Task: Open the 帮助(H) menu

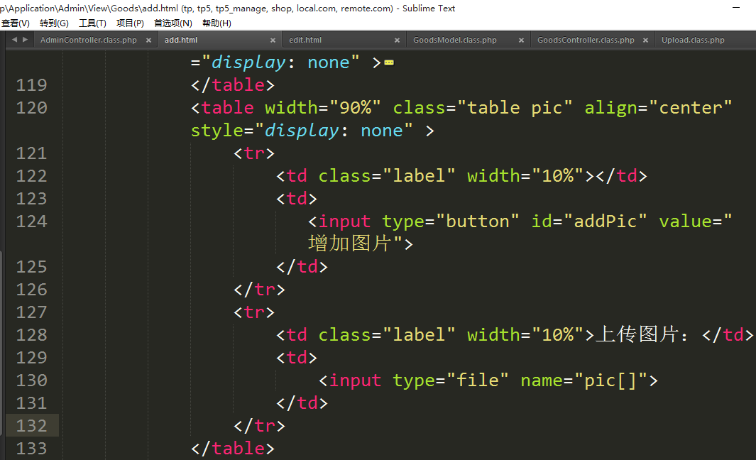Action: coord(217,23)
